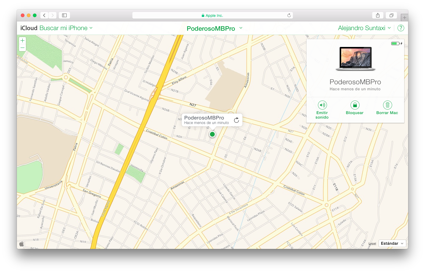The width and height of the screenshot is (425, 273).
Task: Go forward with Safari forward arrow
Action: [x=52, y=15]
